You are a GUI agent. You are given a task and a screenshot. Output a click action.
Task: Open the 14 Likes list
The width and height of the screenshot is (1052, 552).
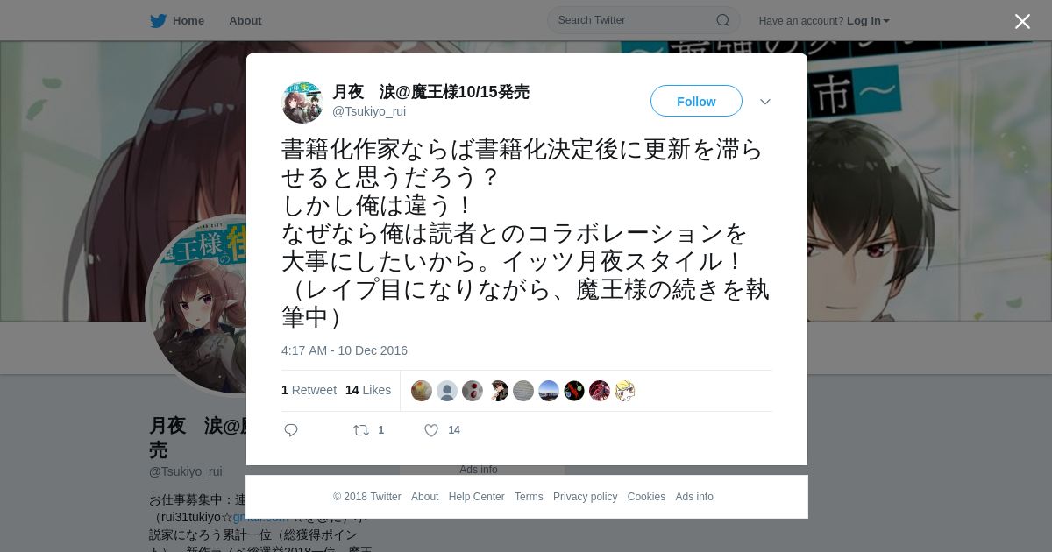pyautogui.click(x=368, y=390)
